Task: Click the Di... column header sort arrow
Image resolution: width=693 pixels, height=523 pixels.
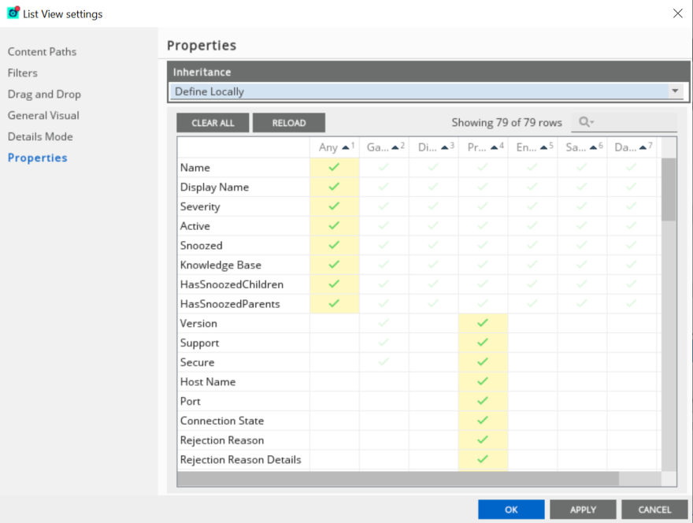Action: pos(445,147)
